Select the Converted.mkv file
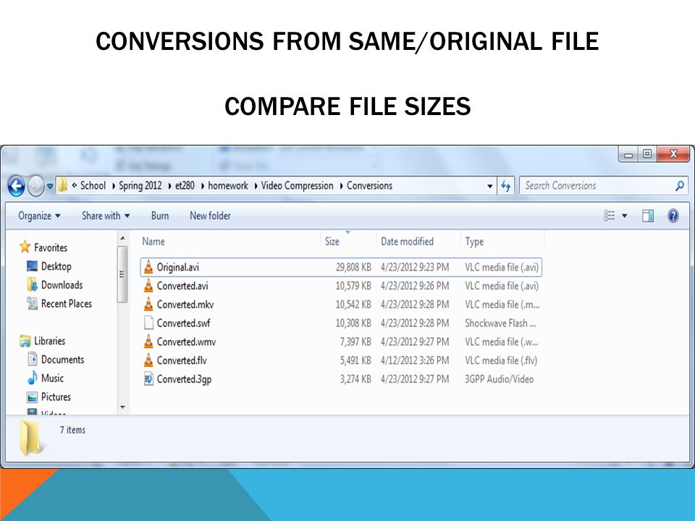 (x=341, y=305)
